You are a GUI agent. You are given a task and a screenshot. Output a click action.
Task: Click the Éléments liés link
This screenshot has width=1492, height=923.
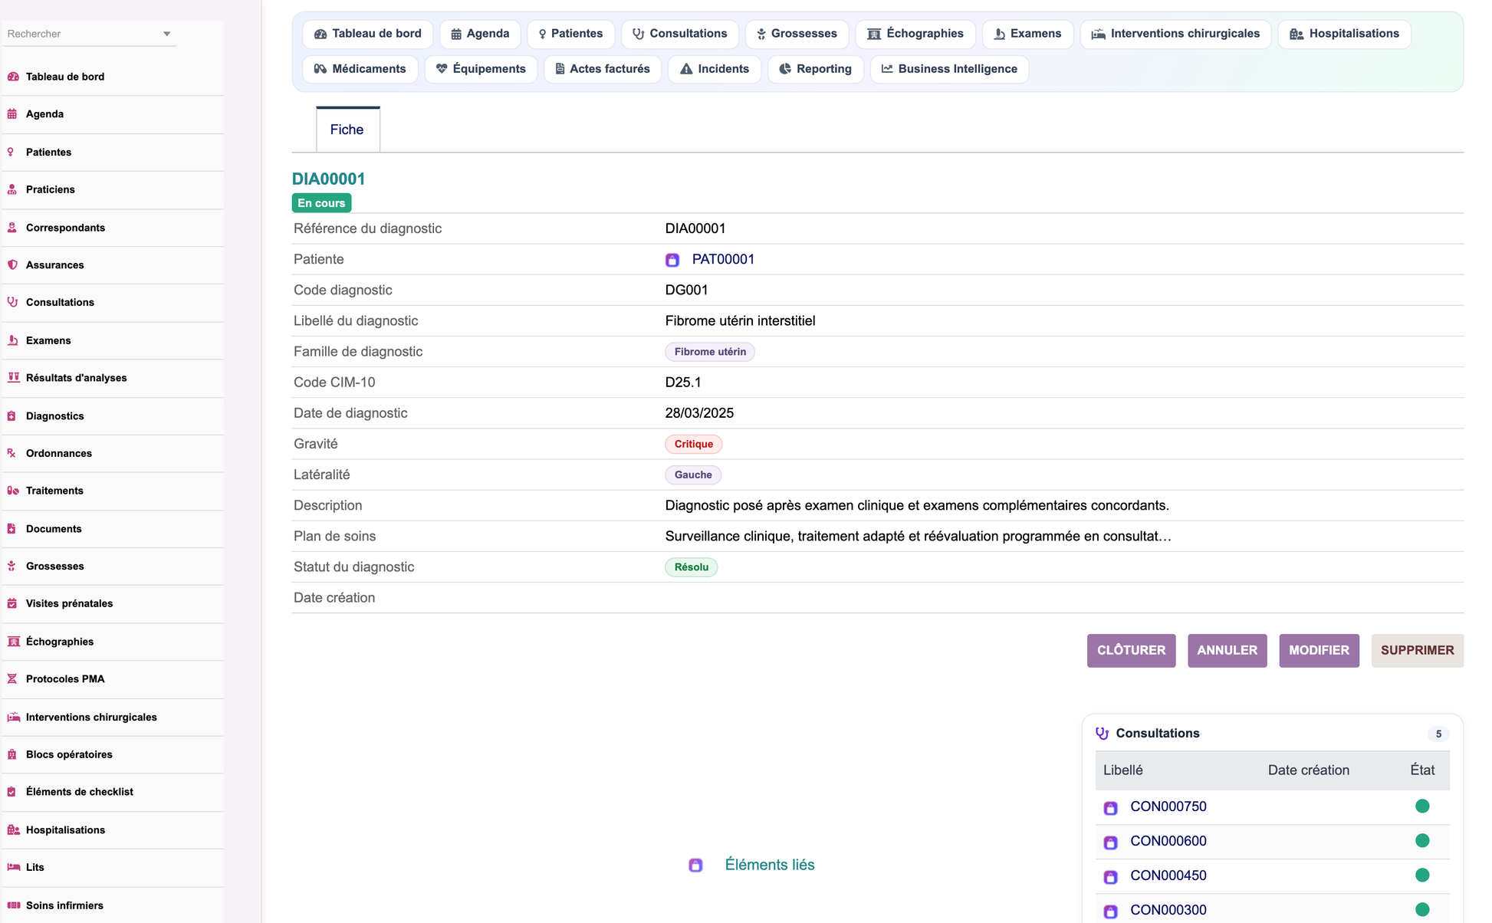(770, 865)
